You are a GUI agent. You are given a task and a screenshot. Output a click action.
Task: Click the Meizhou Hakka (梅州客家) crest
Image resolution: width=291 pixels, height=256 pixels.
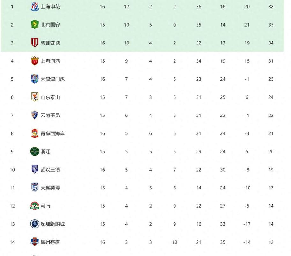pos(34,242)
